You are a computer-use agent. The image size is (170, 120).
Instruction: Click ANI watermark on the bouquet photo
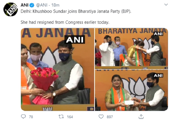coord(75,40)
